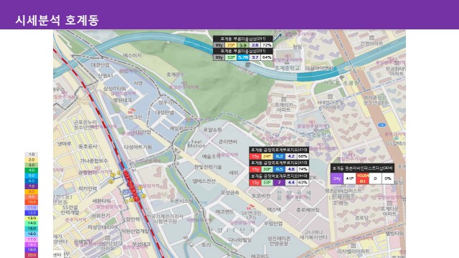
Task: Select the 16.0 light blue legend swatch
Action: pyautogui.click(x=31, y=234)
